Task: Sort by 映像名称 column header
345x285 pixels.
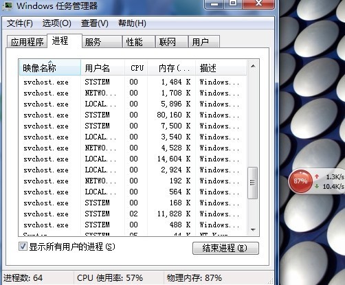Action: tap(50, 68)
